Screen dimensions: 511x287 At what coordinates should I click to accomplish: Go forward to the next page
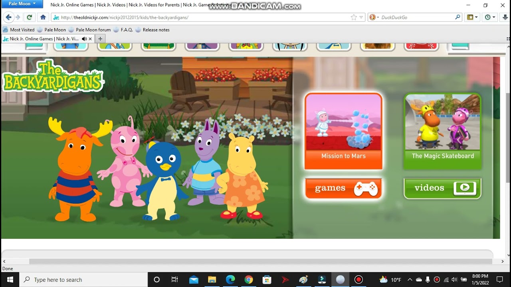pos(18,17)
